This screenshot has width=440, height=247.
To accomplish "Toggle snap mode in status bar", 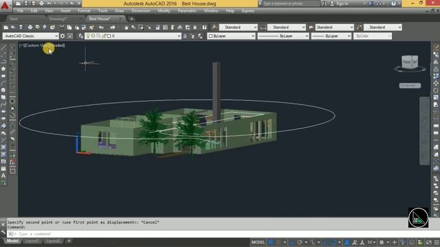I will coord(278,242).
